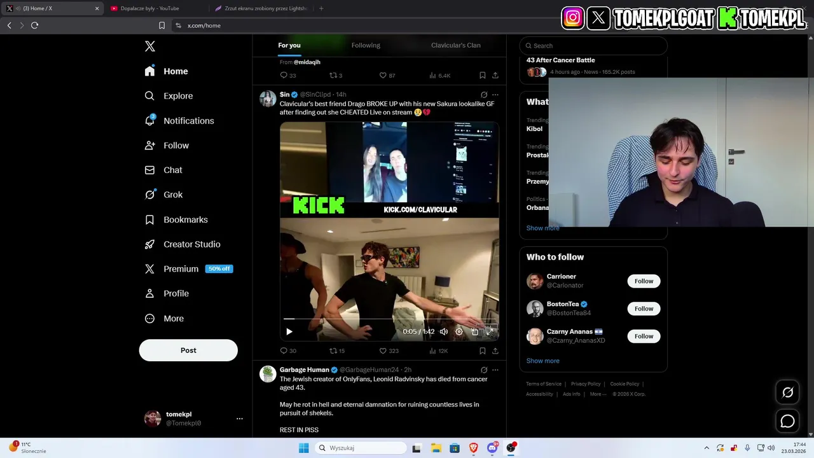Switch to For you tab

coord(289,45)
